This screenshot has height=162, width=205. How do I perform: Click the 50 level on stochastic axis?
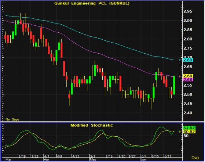click(186, 136)
